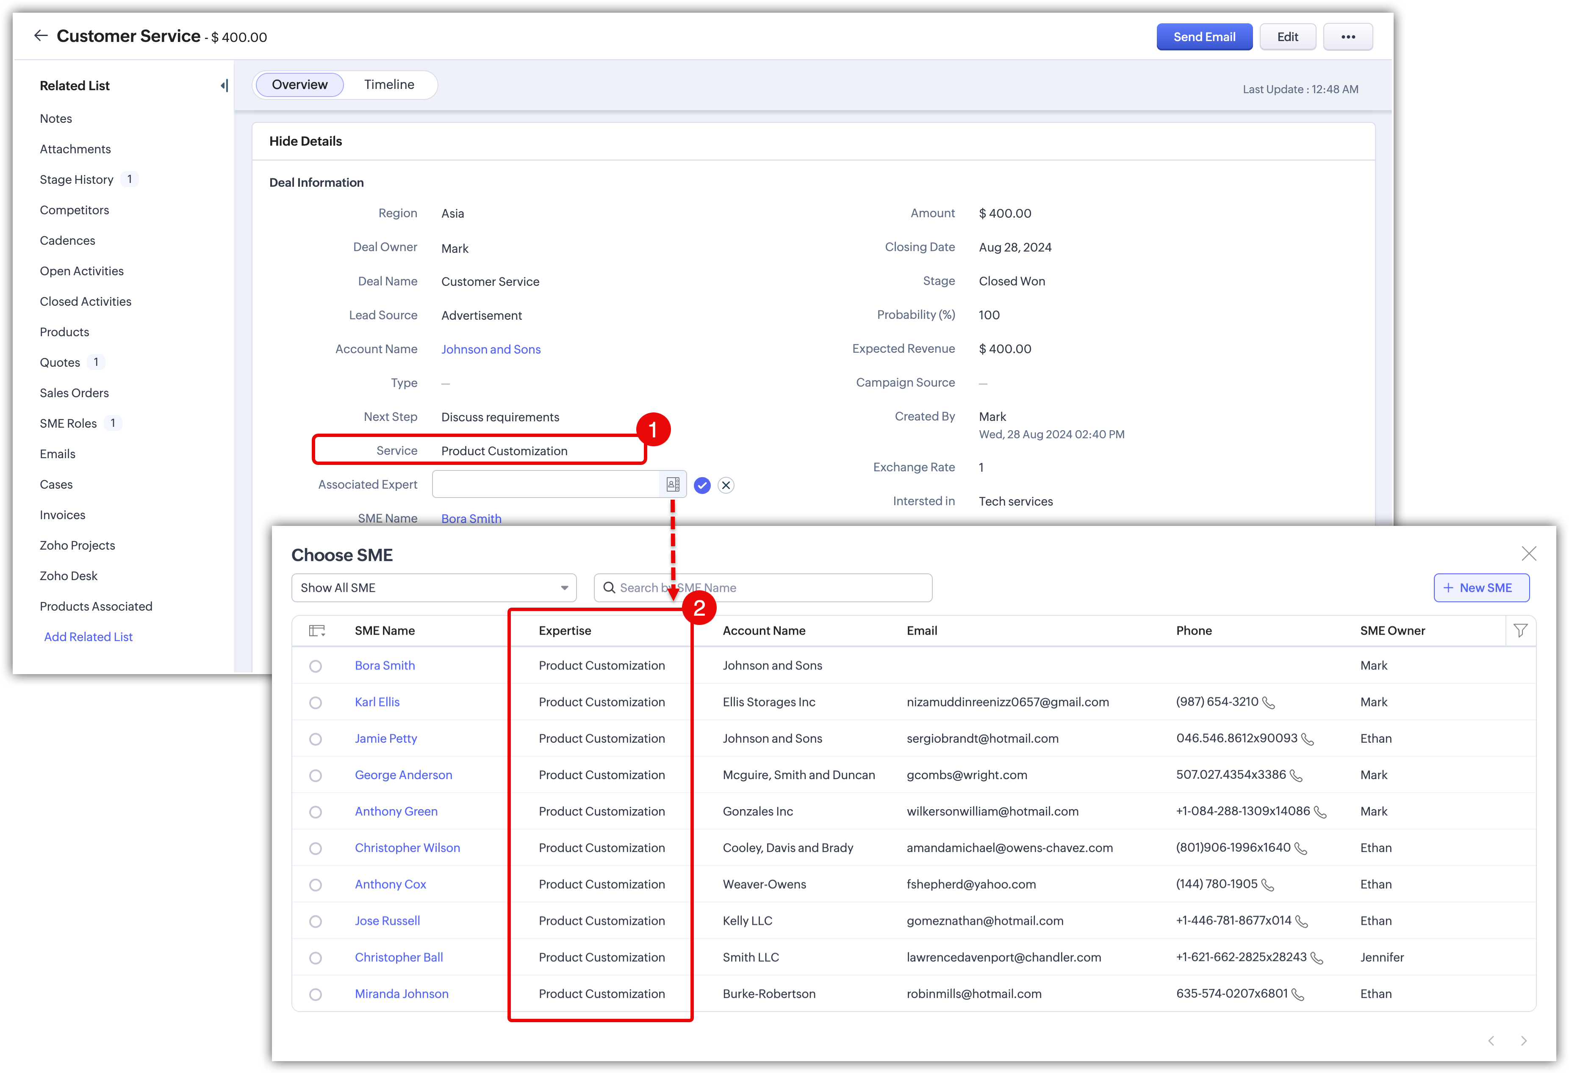The width and height of the screenshot is (1569, 1073).
Task: Open the three-dots more options menu
Action: [1347, 37]
